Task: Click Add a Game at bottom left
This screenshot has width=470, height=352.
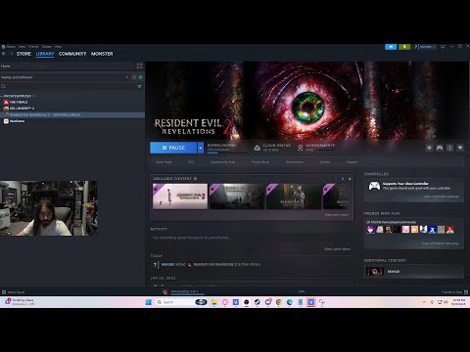Action: coord(13,292)
